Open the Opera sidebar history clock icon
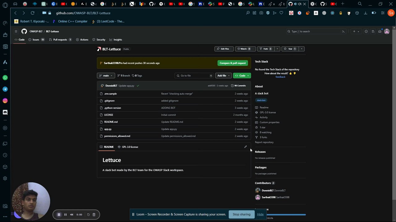 point(5,155)
